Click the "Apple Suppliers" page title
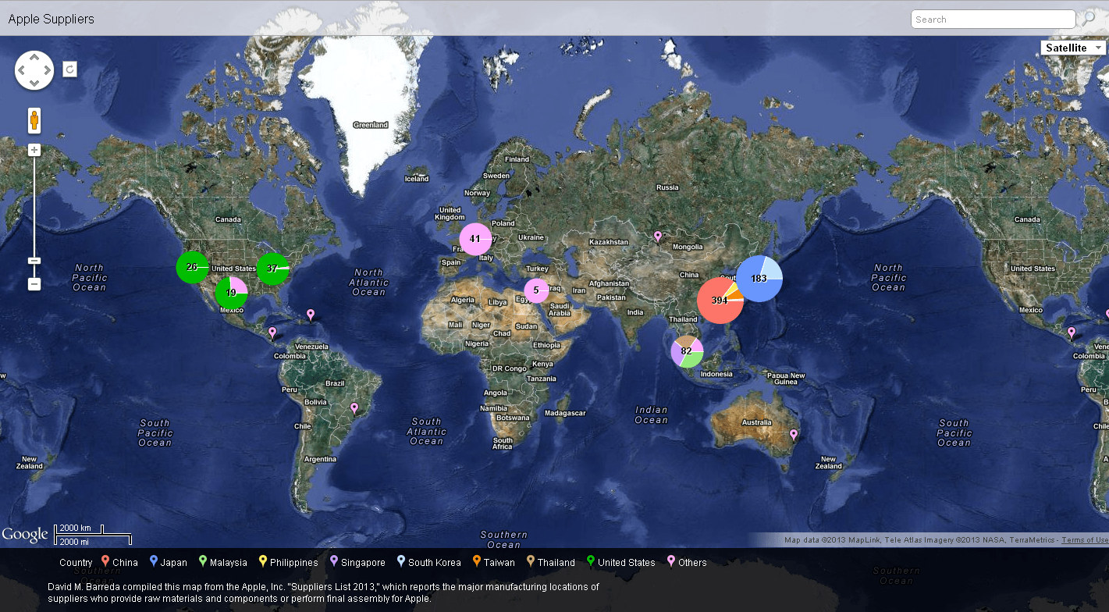This screenshot has width=1109, height=612. click(52, 20)
